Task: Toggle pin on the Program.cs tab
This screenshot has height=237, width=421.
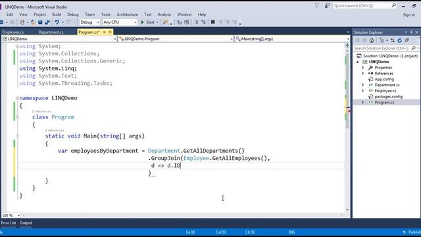Action: tap(104, 32)
